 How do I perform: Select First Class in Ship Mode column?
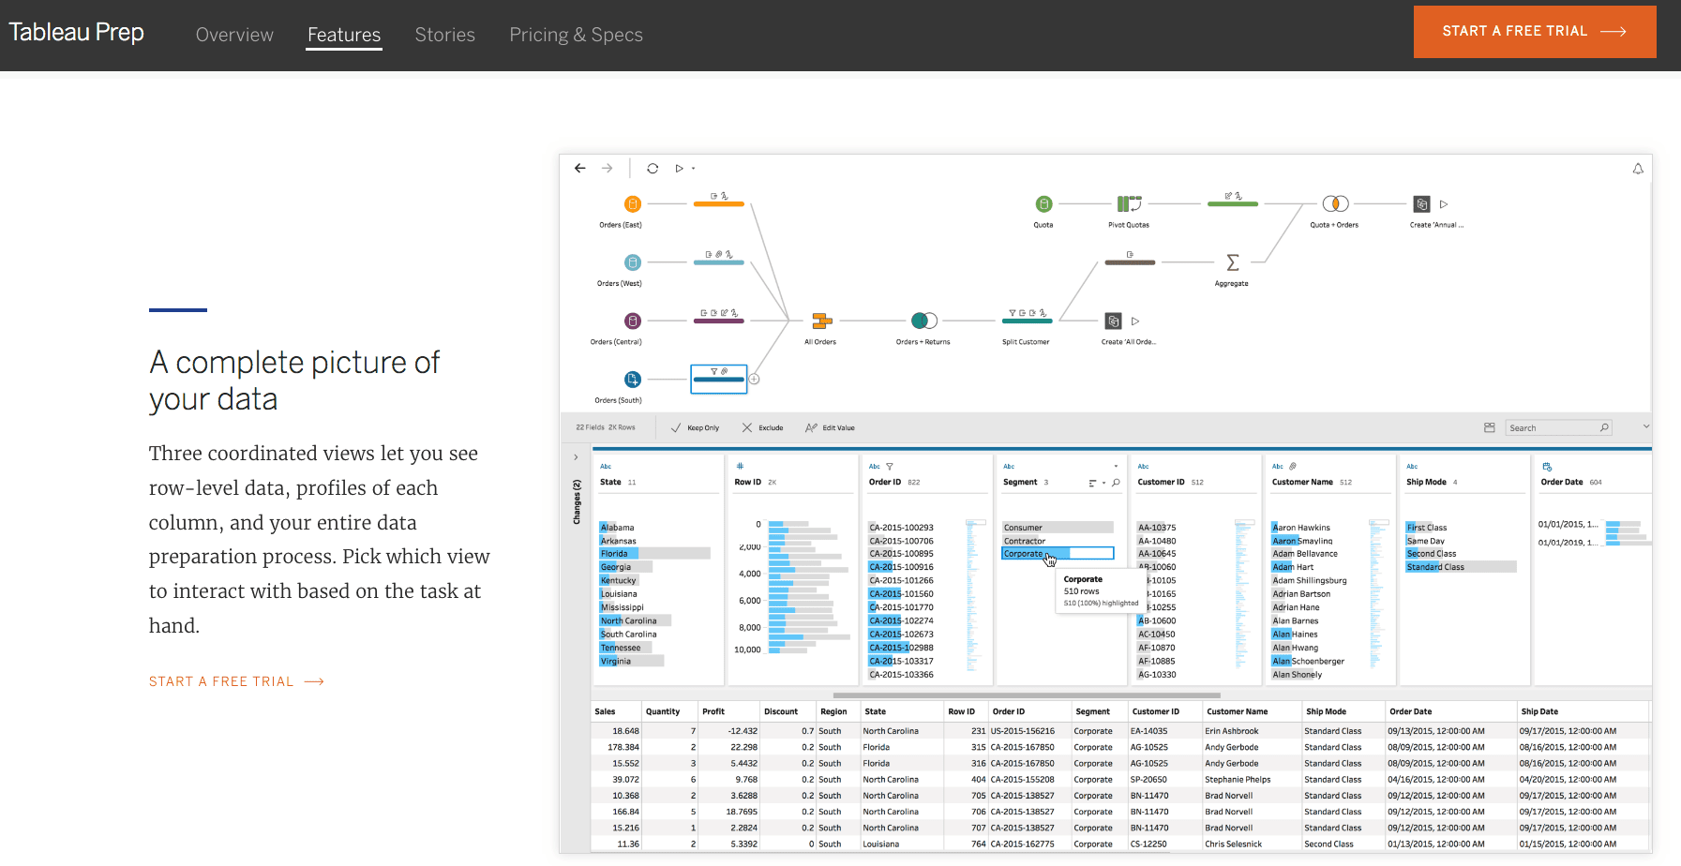tap(1427, 528)
